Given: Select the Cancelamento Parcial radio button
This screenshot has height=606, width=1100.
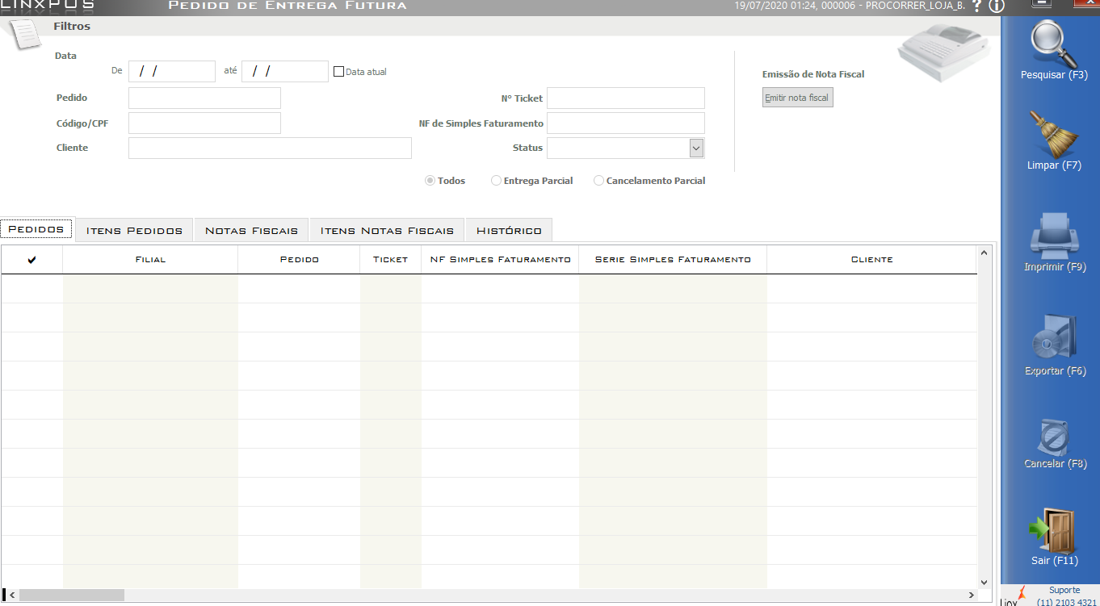Looking at the screenshot, I should point(598,181).
